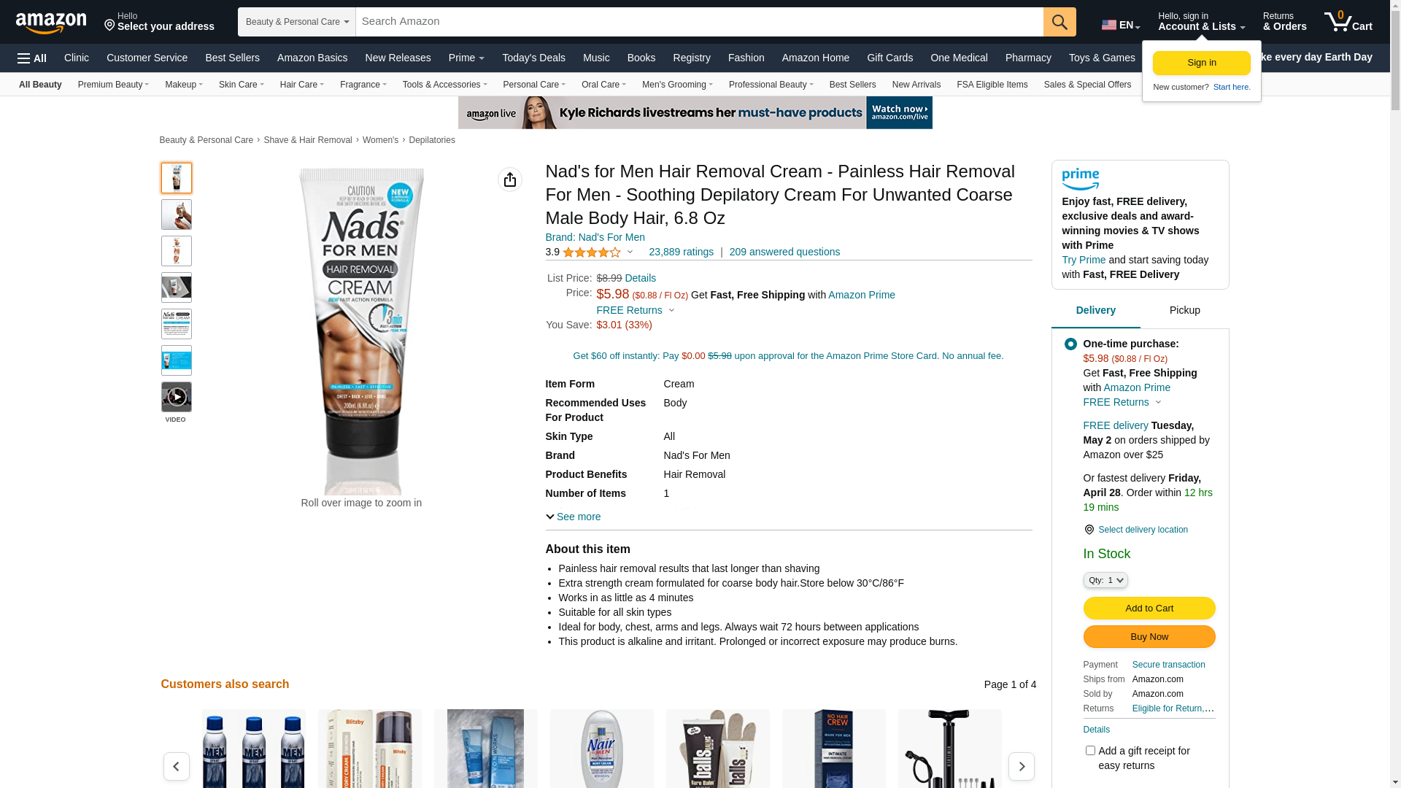The width and height of the screenshot is (1401, 788).
Task: Switch to the Pickup tab
Action: (x=1185, y=310)
